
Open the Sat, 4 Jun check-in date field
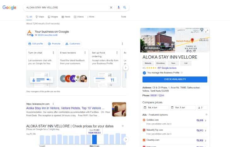(155, 108)
